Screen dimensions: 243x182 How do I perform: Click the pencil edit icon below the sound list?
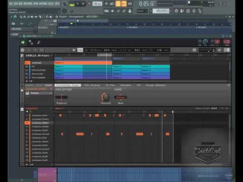51,164
